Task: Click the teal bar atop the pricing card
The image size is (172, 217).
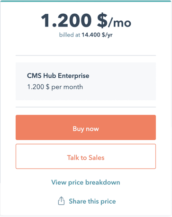Action: 86,1
